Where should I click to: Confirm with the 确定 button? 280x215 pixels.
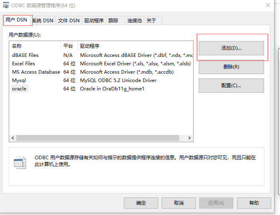(141, 203)
